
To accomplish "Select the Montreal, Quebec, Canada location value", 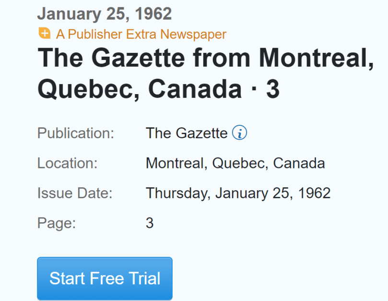I will tap(235, 163).
